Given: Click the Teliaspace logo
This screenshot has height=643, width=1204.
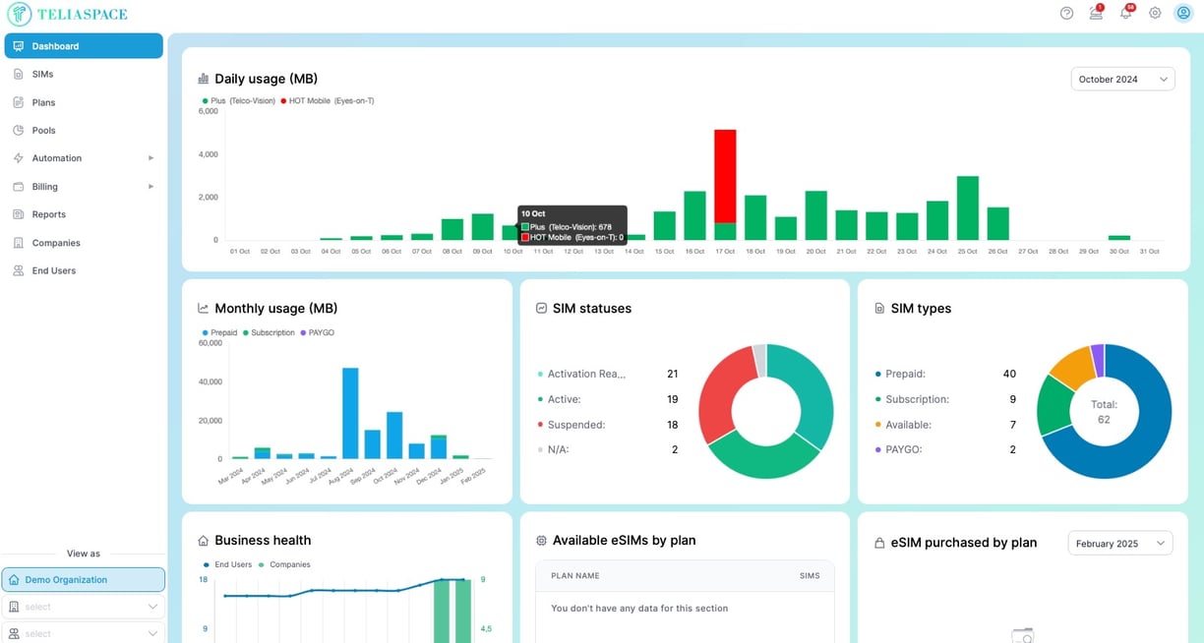Looking at the screenshot, I should 67,14.
